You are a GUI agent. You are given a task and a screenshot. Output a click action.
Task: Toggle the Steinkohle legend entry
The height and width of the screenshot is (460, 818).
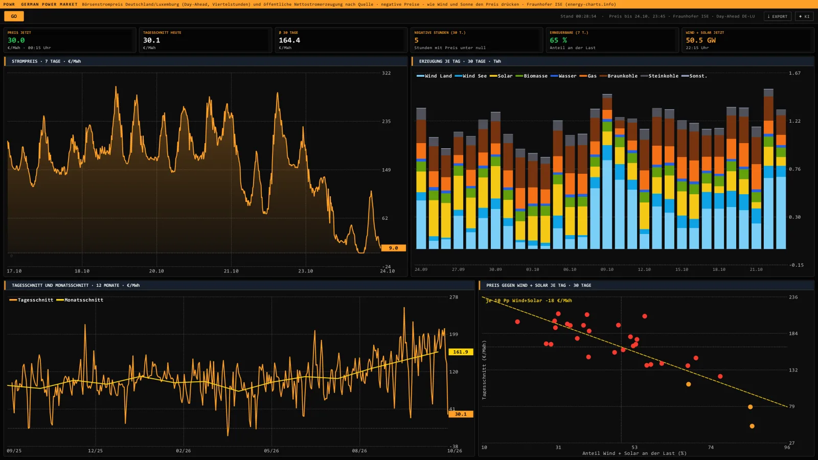click(x=660, y=76)
